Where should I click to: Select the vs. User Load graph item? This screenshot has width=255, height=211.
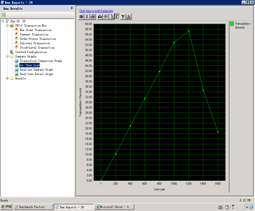(30, 65)
